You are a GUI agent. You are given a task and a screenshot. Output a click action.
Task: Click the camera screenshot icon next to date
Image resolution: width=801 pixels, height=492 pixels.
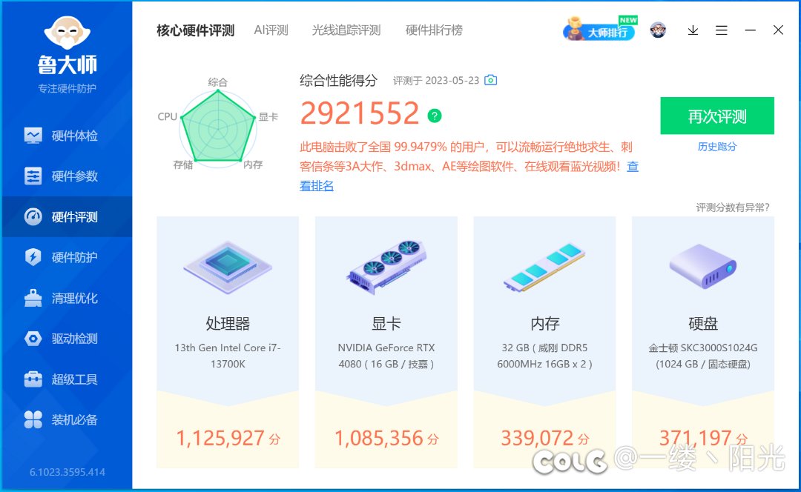[490, 80]
